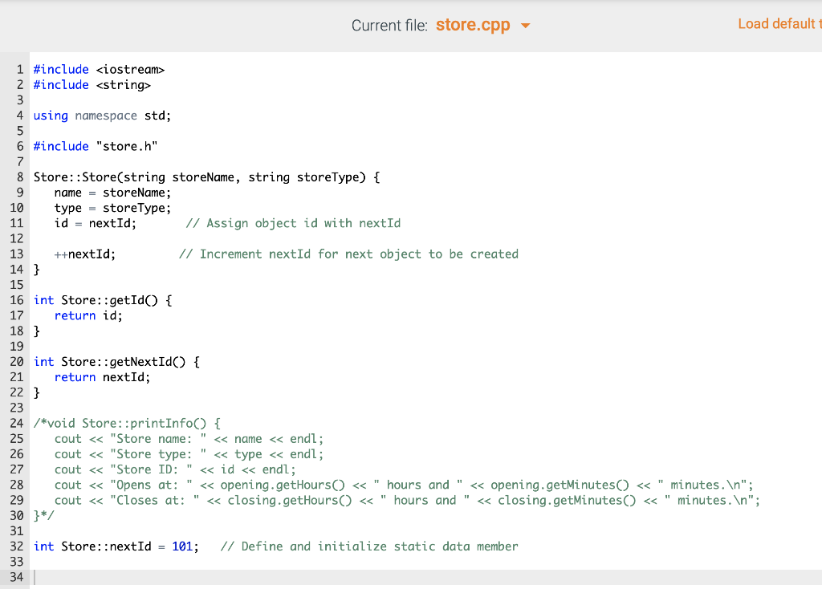Click '#include "store.h"' on line 6
This screenshot has height=589, width=822.
point(96,146)
